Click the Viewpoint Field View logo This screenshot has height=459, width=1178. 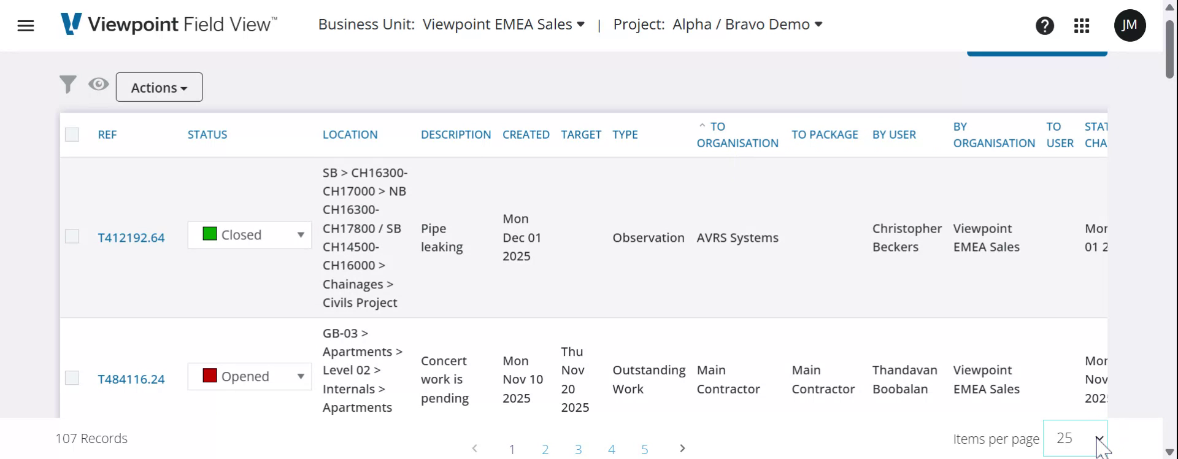click(x=169, y=25)
